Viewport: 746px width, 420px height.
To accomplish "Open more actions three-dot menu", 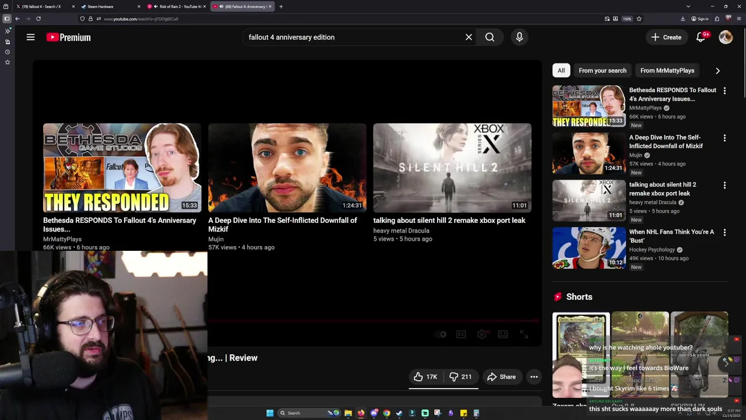I will [x=534, y=377].
